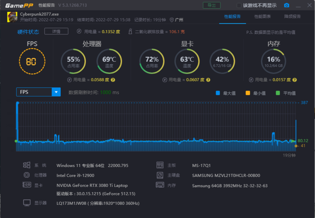
Task: Toggle the 该游戏不再显示 checkbox
Action: (239, 5)
